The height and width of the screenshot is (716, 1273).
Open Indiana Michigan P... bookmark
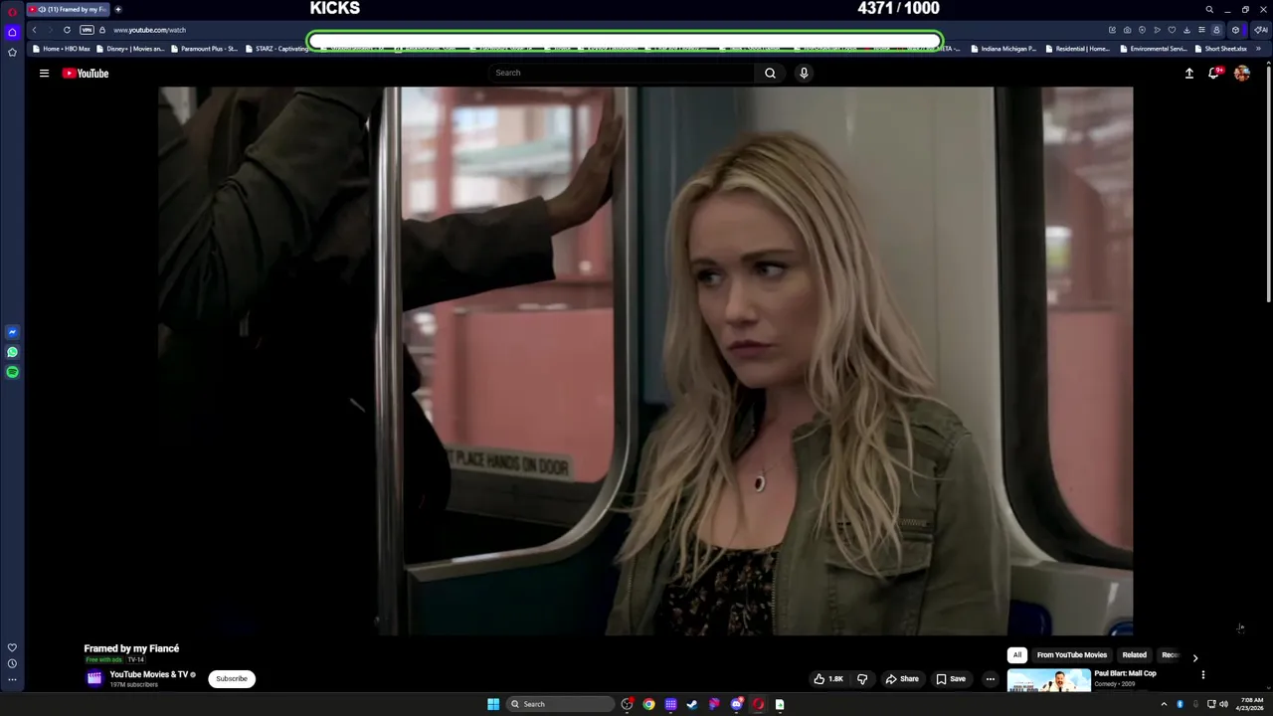(x=1004, y=49)
